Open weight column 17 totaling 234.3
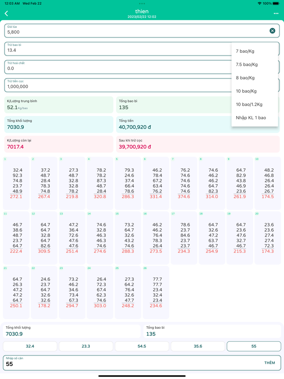284x379 pixels. pos(184,238)
